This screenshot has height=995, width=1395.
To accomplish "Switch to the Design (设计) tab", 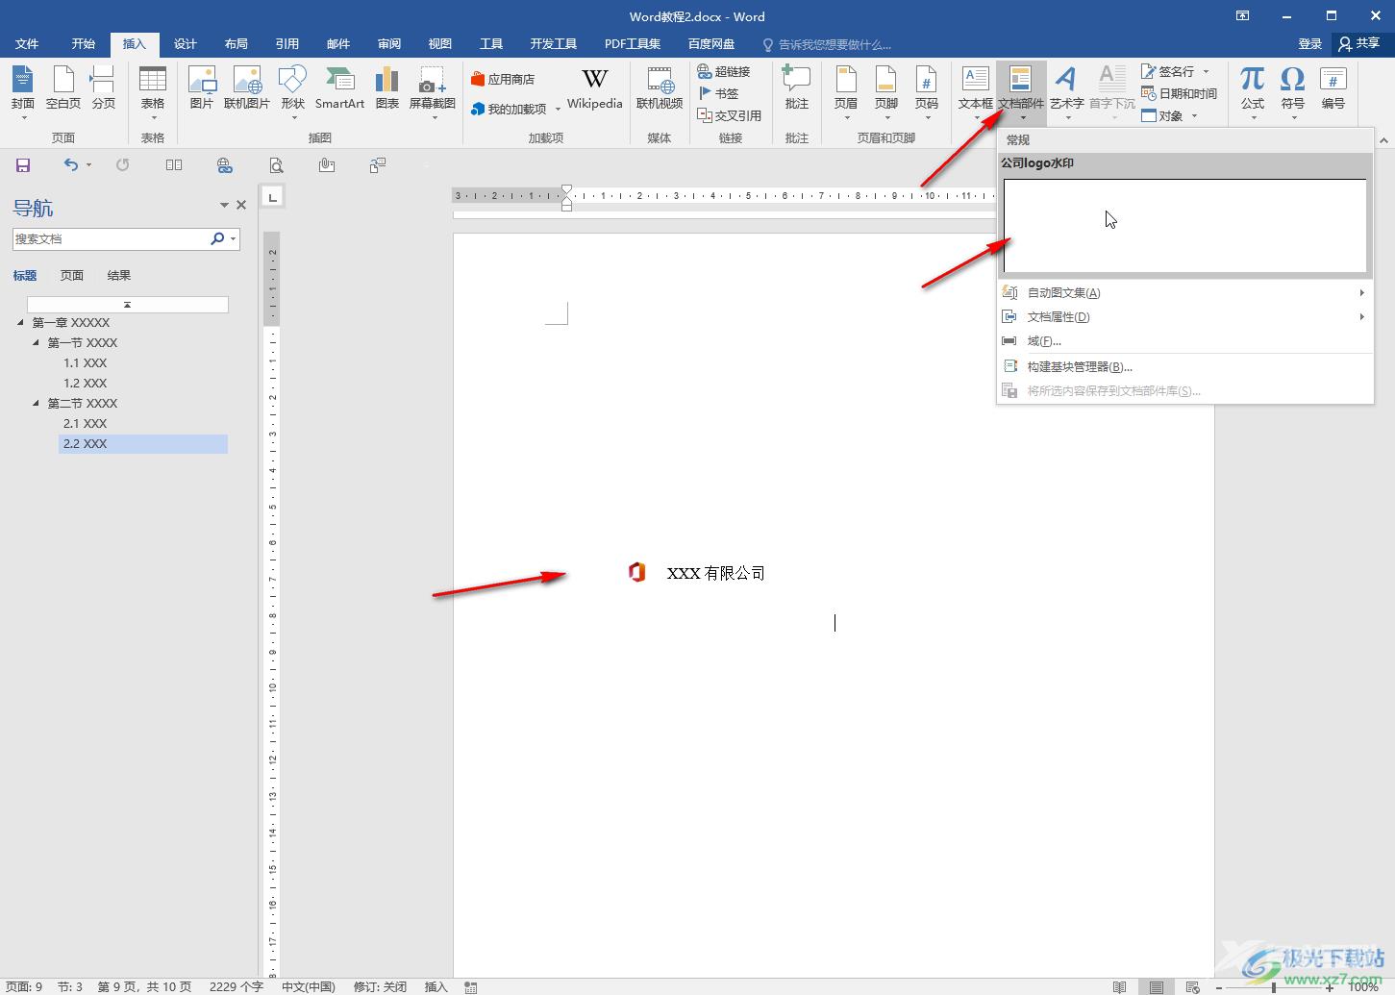I will (186, 44).
